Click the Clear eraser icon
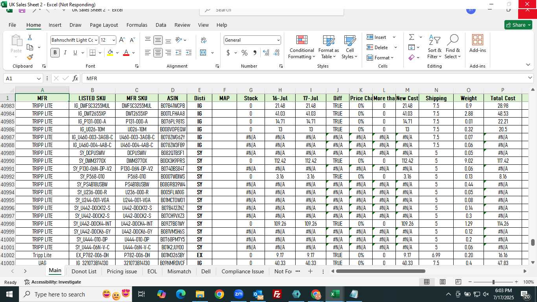Image resolution: width=537 pixels, height=302 pixels. [412, 58]
